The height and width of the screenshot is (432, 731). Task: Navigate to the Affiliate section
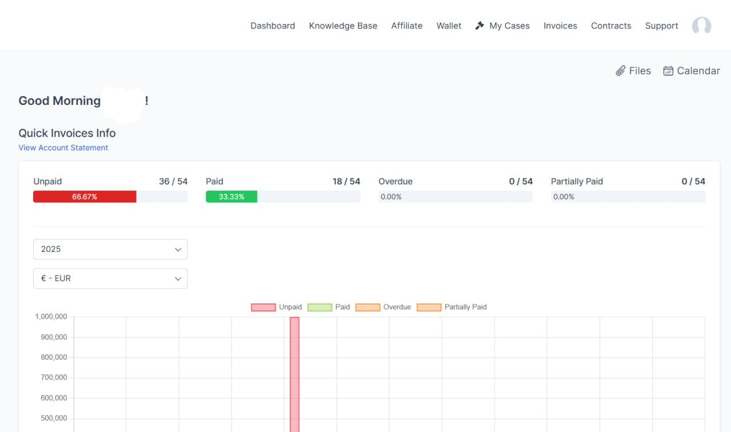[x=407, y=26]
